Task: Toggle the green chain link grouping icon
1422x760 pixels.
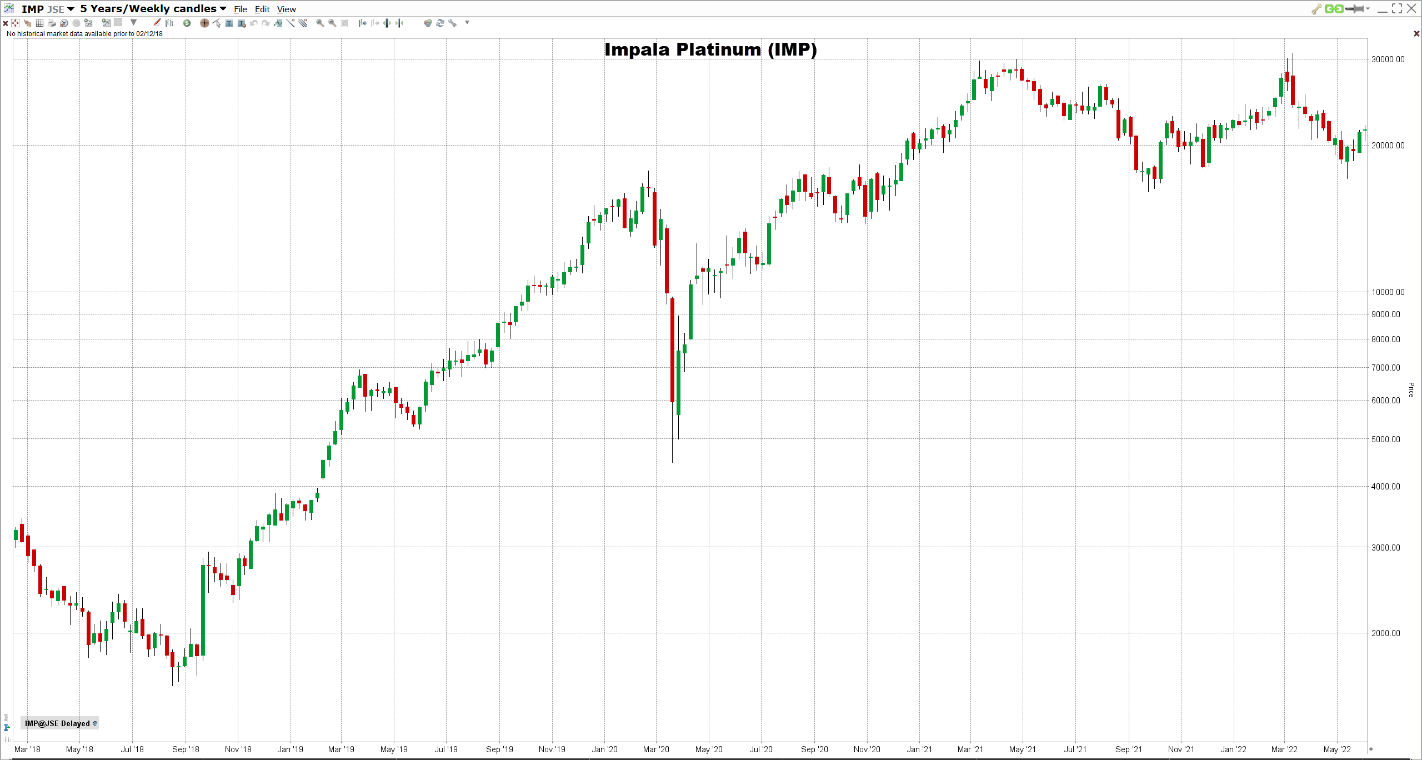Action: click(1334, 9)
